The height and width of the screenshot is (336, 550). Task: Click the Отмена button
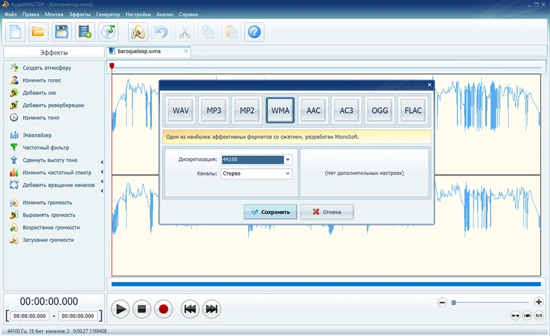pyautogui.click(x=327, y=212)
